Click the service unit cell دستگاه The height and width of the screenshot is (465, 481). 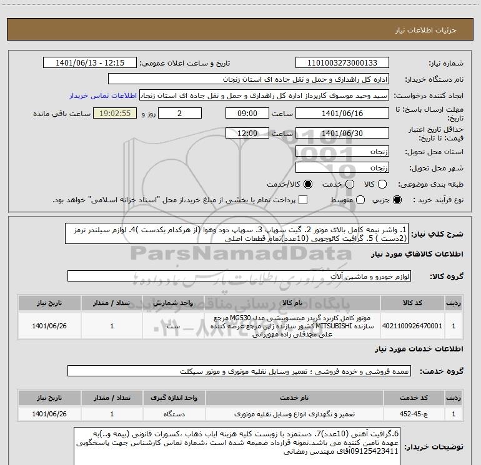point(174,414)
